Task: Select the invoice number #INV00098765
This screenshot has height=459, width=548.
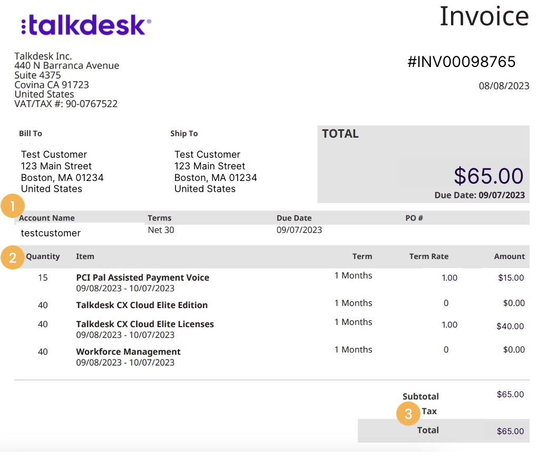Action: [462, 62]
